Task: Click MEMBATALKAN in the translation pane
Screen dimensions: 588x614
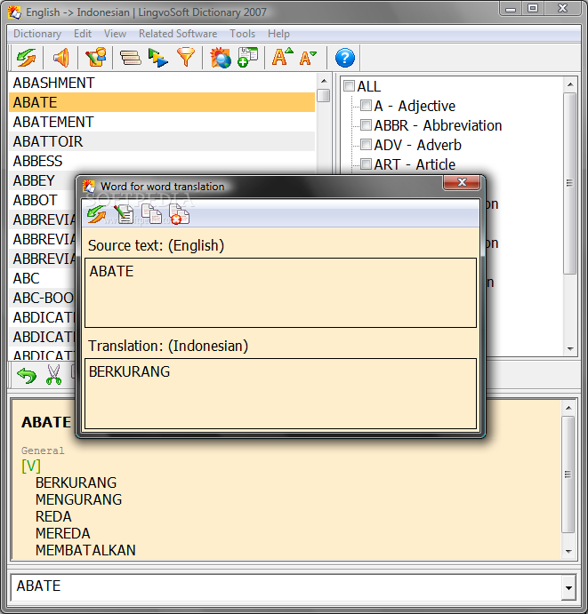Action: [85, 551]
